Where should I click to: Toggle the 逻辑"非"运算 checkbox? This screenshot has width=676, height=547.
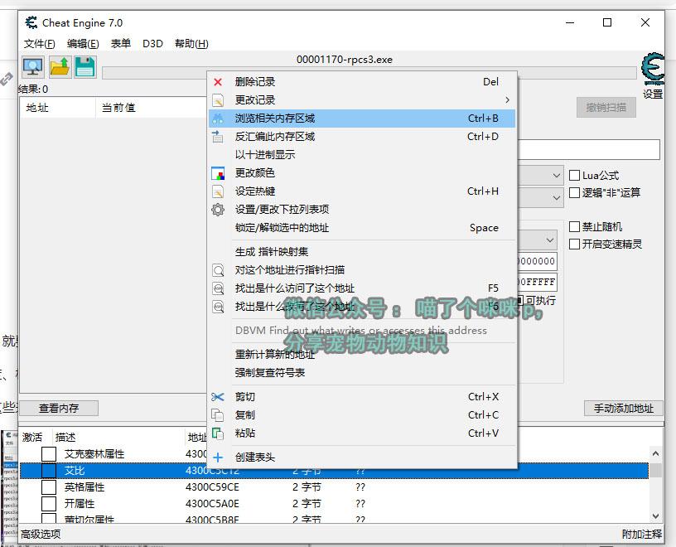pyautogui.click(x=574, y=192)
